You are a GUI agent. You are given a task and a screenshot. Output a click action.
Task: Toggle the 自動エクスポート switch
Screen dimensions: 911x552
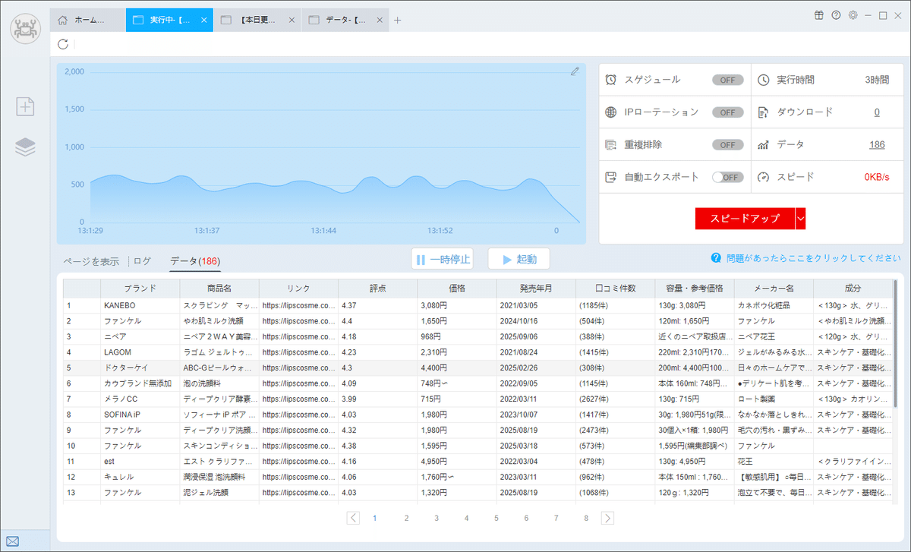tap(727, 177)
